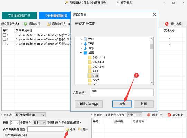The width and height of the screenshot is (187, 138).
Task: Click the 删除任务 delete task icon
Action: click(x=149, y=115)
